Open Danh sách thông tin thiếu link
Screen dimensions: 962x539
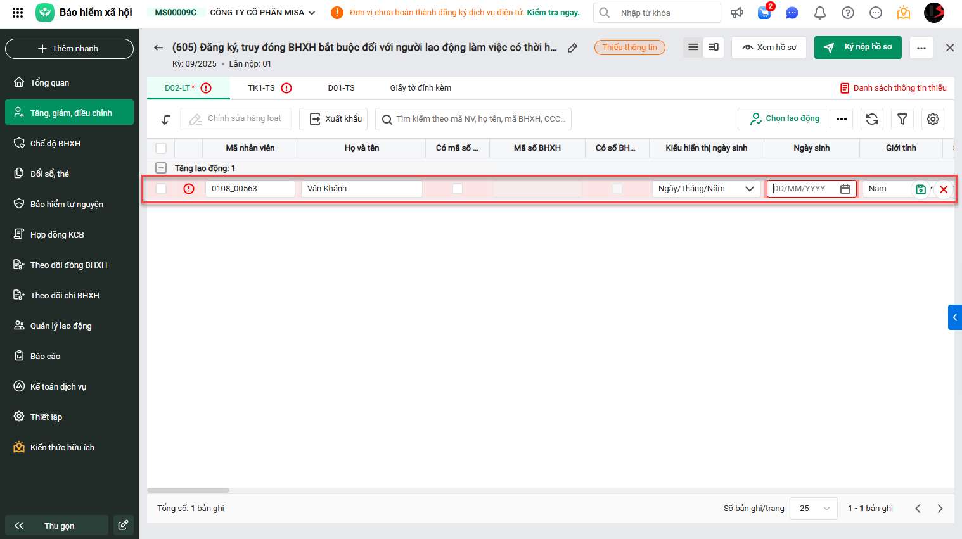[893, 88]
